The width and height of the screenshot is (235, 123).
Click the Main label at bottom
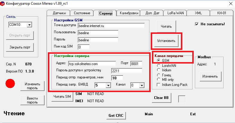pyautogui.click(x=149, y=114)
